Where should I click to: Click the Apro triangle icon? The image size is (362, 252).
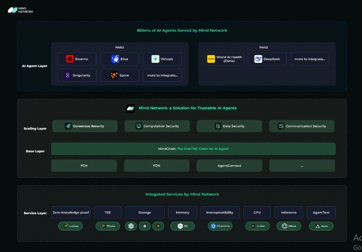tap(318, 226)
